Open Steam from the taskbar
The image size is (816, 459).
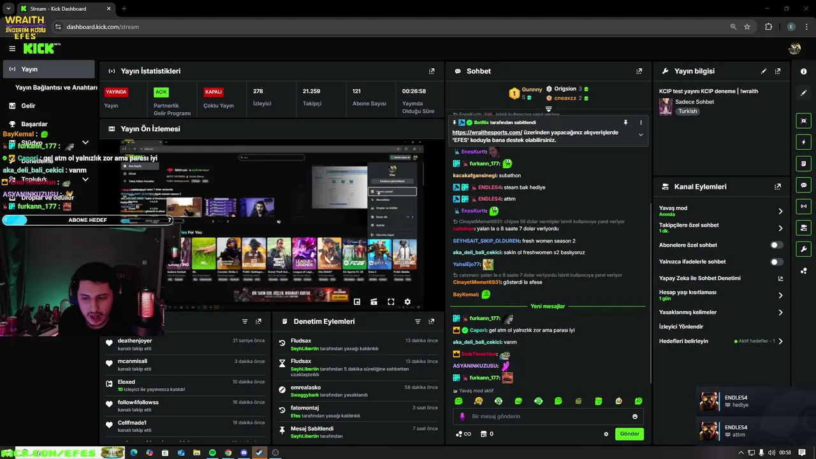[x=259, y=453]
